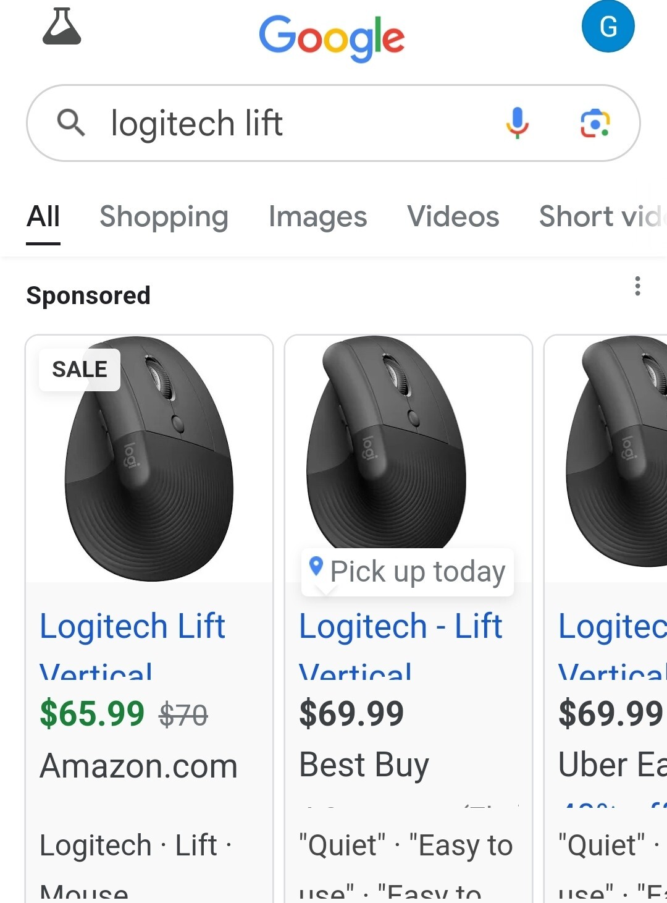Tap the Amazon mouse product image
This screenshot has width=667, height=903.
tap(149, 470)
